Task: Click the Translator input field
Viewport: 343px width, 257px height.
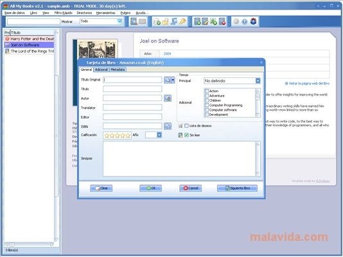Action: point(132,108)
